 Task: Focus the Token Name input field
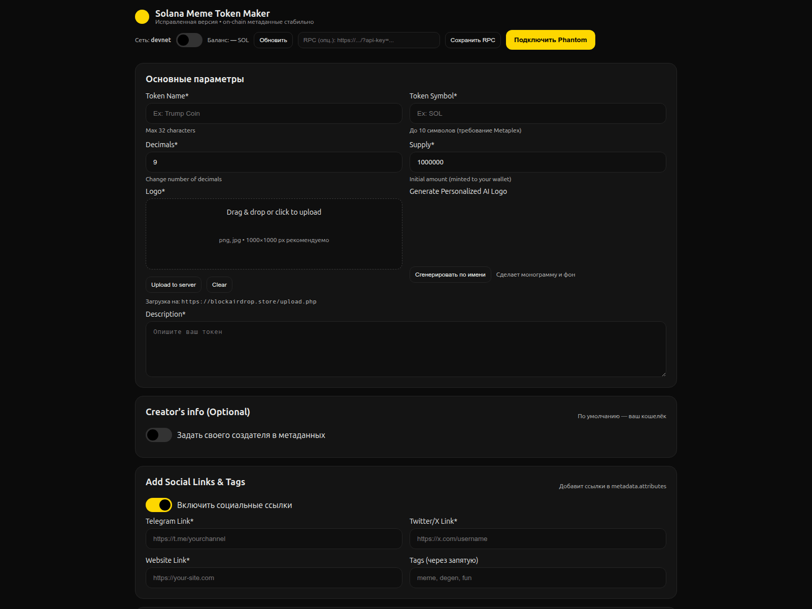point(274,113)
